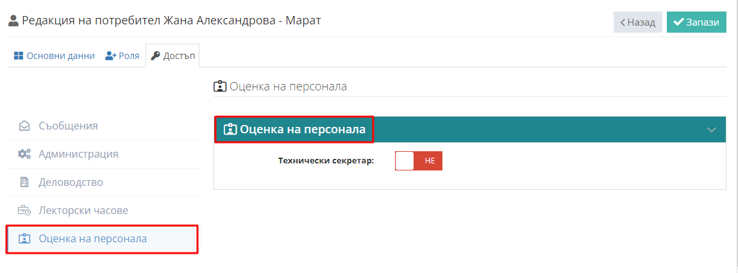Click the key icon on Достъп tab

155,56
